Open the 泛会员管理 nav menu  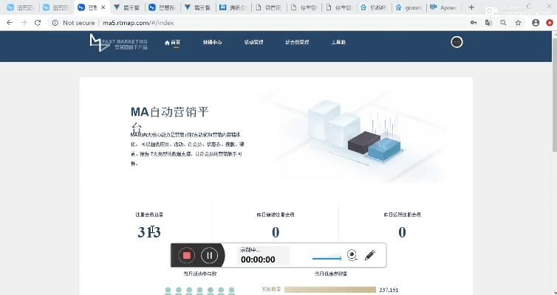(x=297, y=42)
